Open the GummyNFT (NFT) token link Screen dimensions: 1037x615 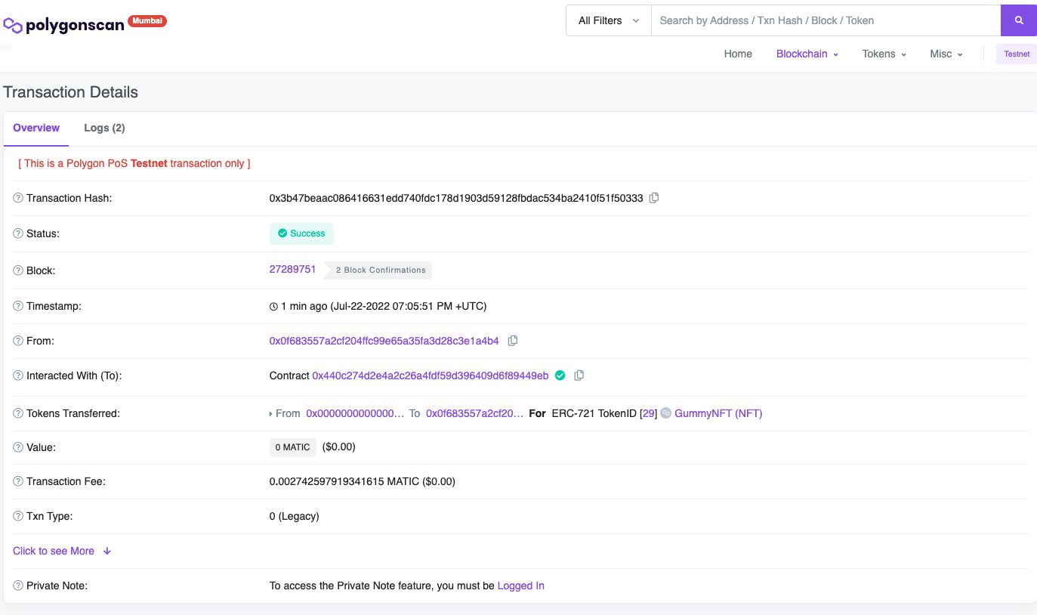tap(718, 413)
